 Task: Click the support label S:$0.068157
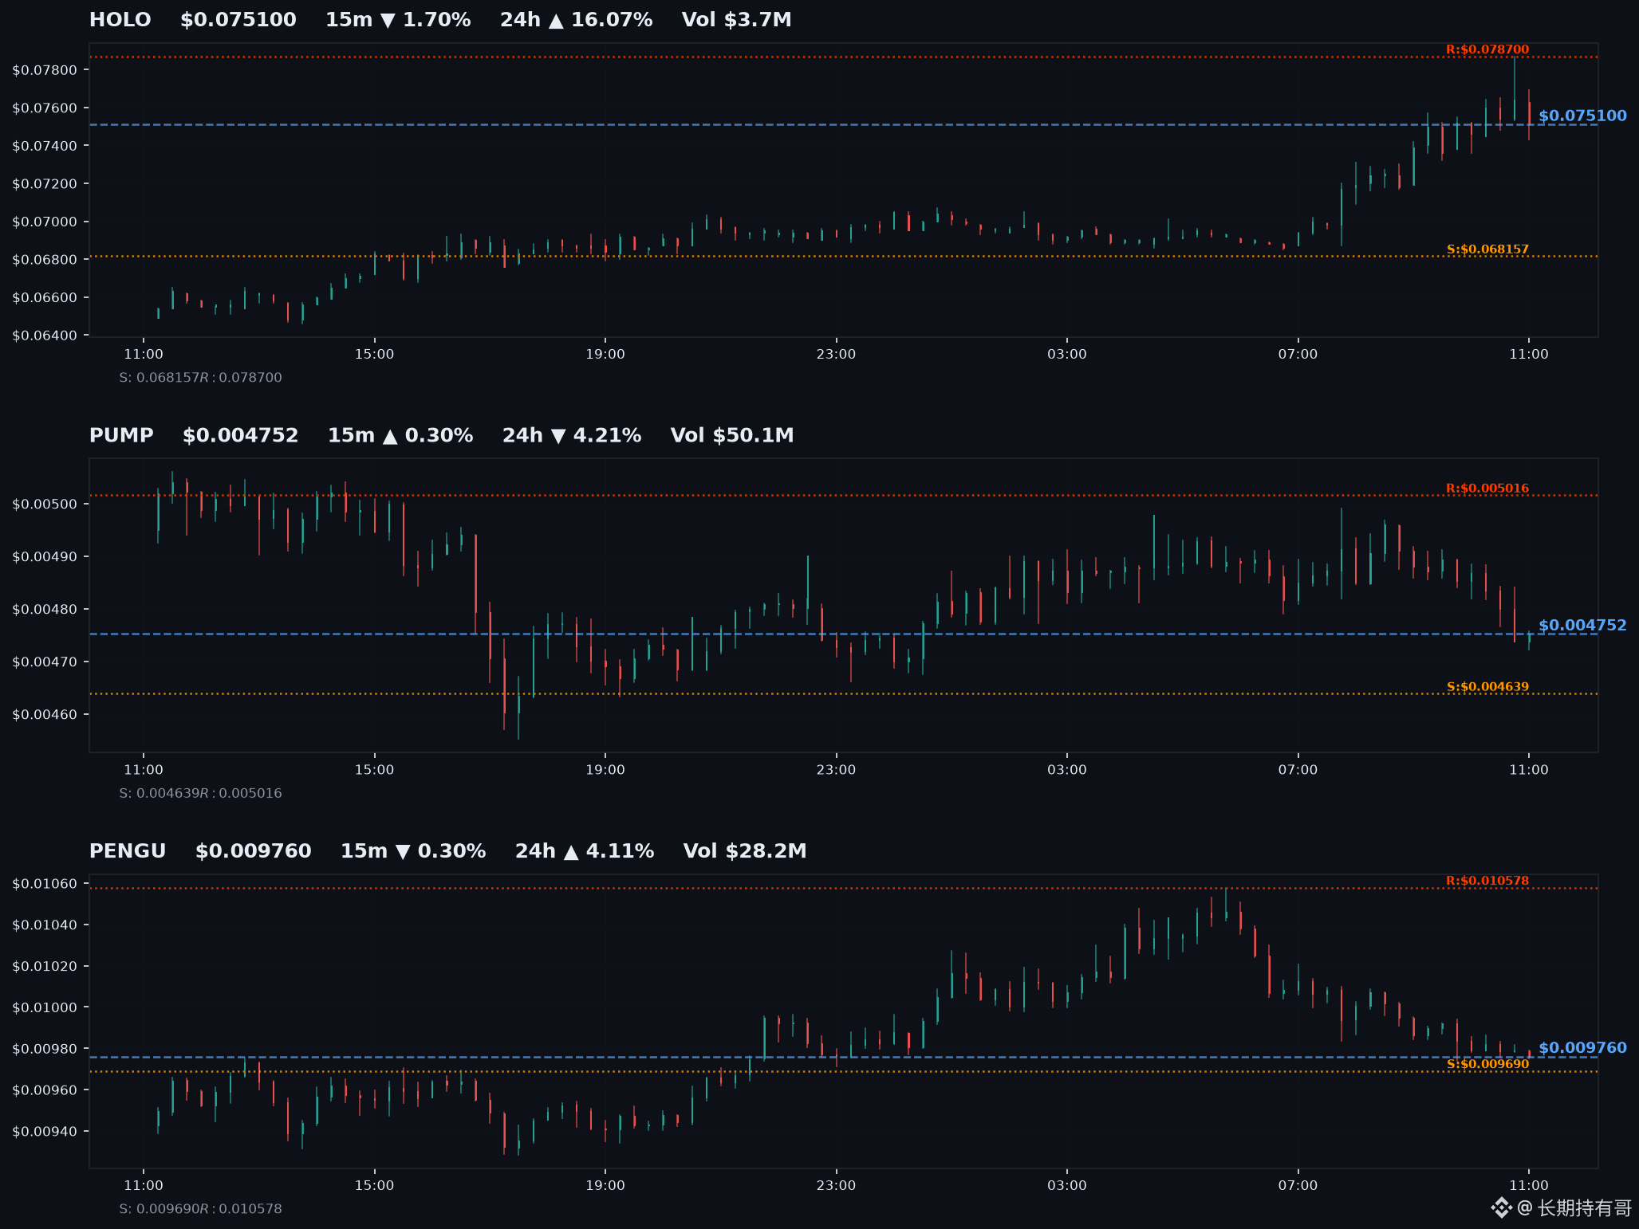click(x=1487, y=249)
